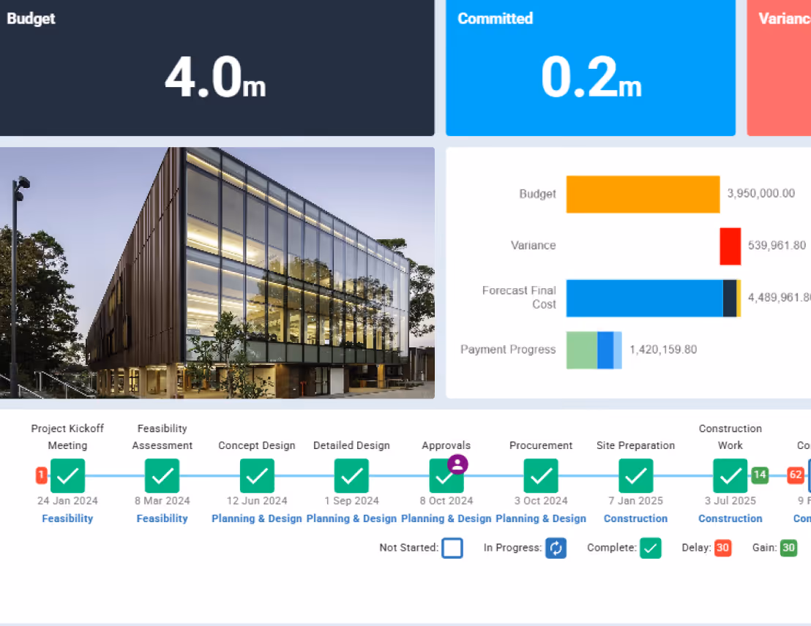Click the Project Kickoff Meeting checkmark icon
Image resolution: width=811 pixels, height=626 pixels.
[67, 475]
